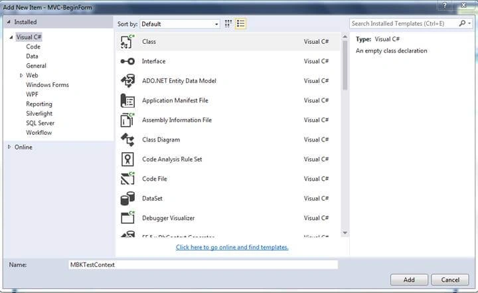478x293 pixels.
Task: Select the Interface template icon
Action: pos(127,61)
